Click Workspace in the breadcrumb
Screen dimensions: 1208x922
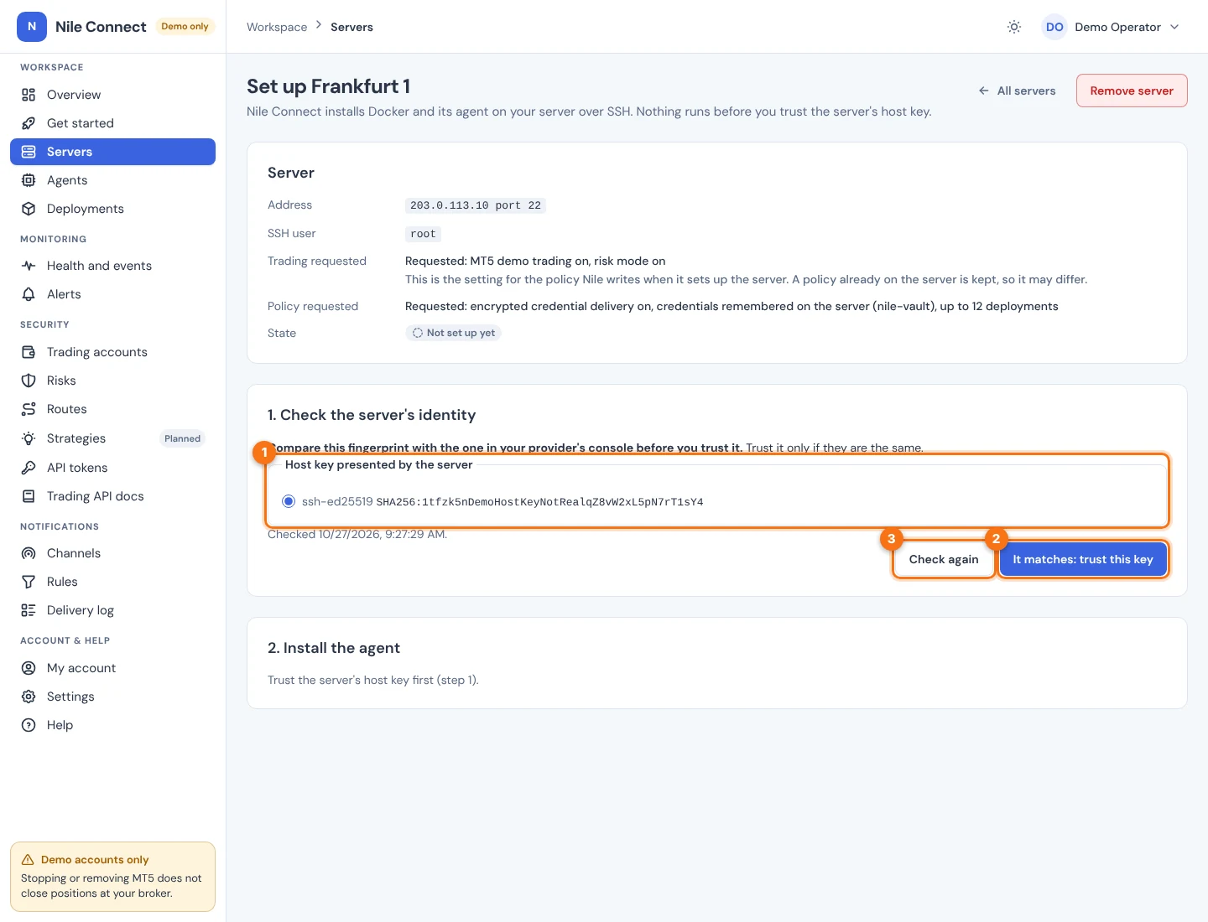[x=277, y=27]
